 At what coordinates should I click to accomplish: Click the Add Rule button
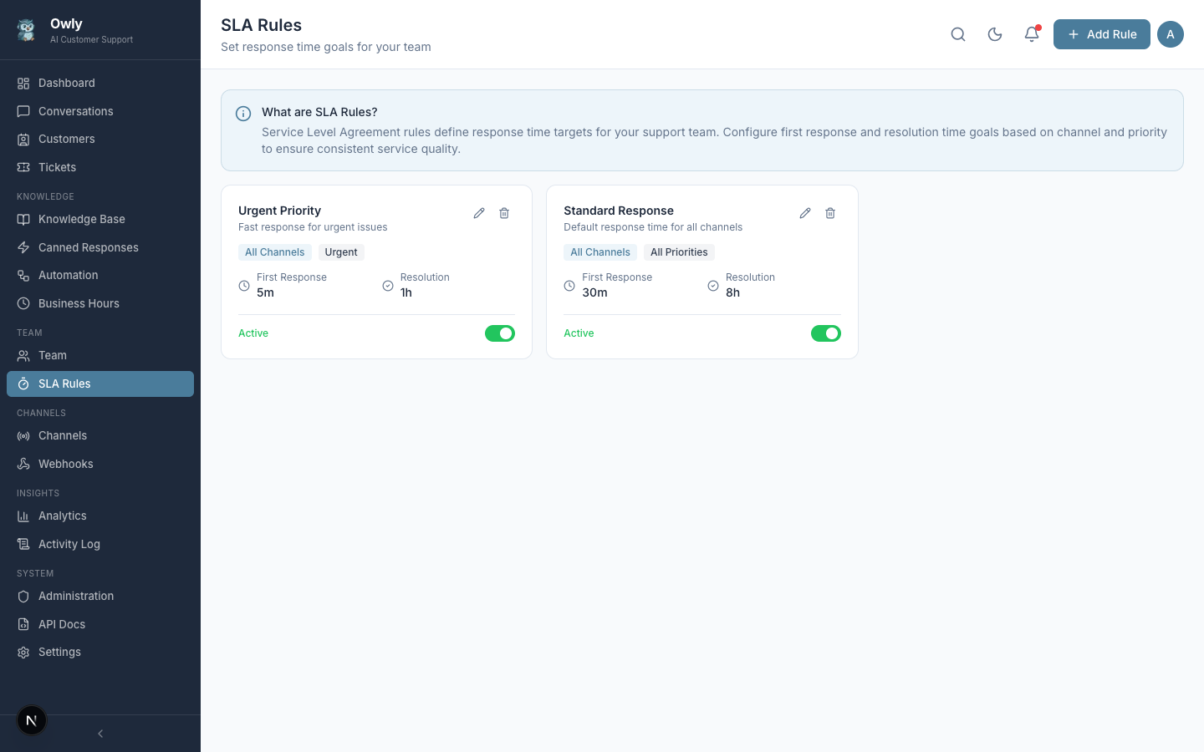[1101, 34]
